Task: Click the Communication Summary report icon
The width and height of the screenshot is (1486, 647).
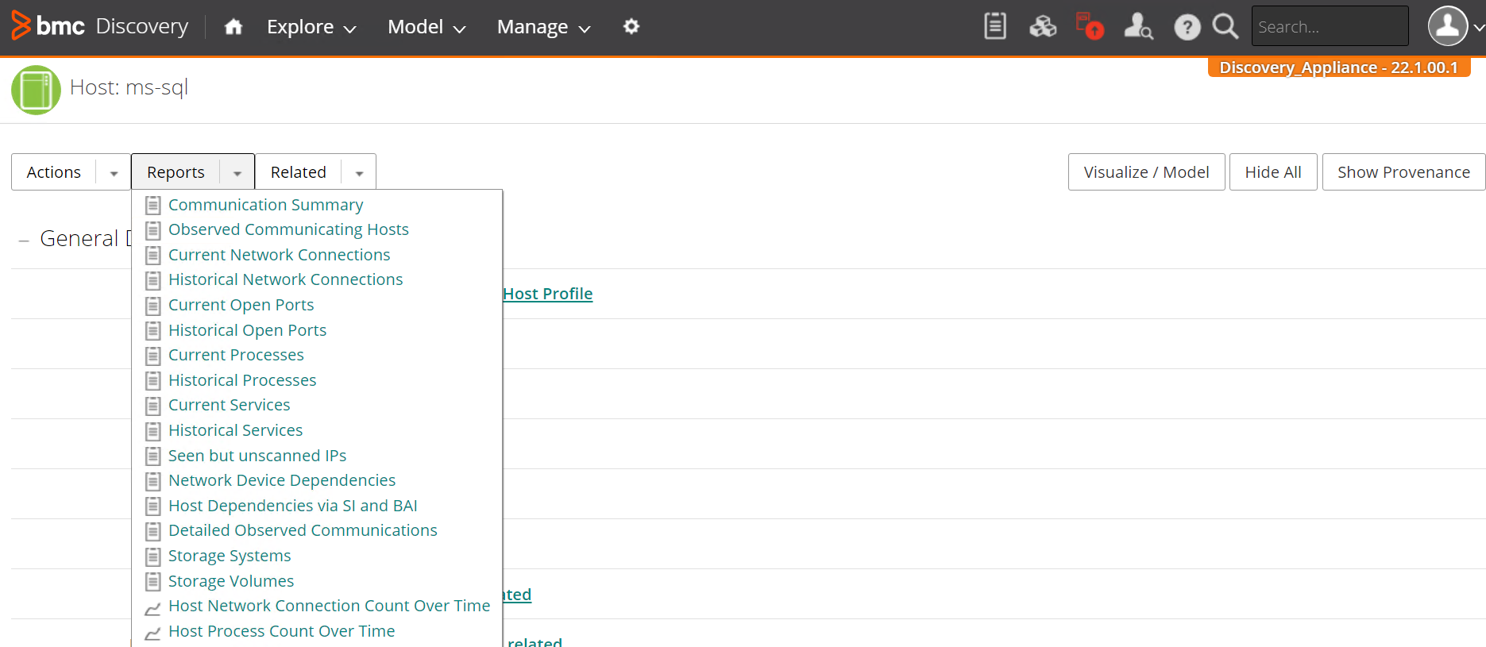Action: pos(153,206)
